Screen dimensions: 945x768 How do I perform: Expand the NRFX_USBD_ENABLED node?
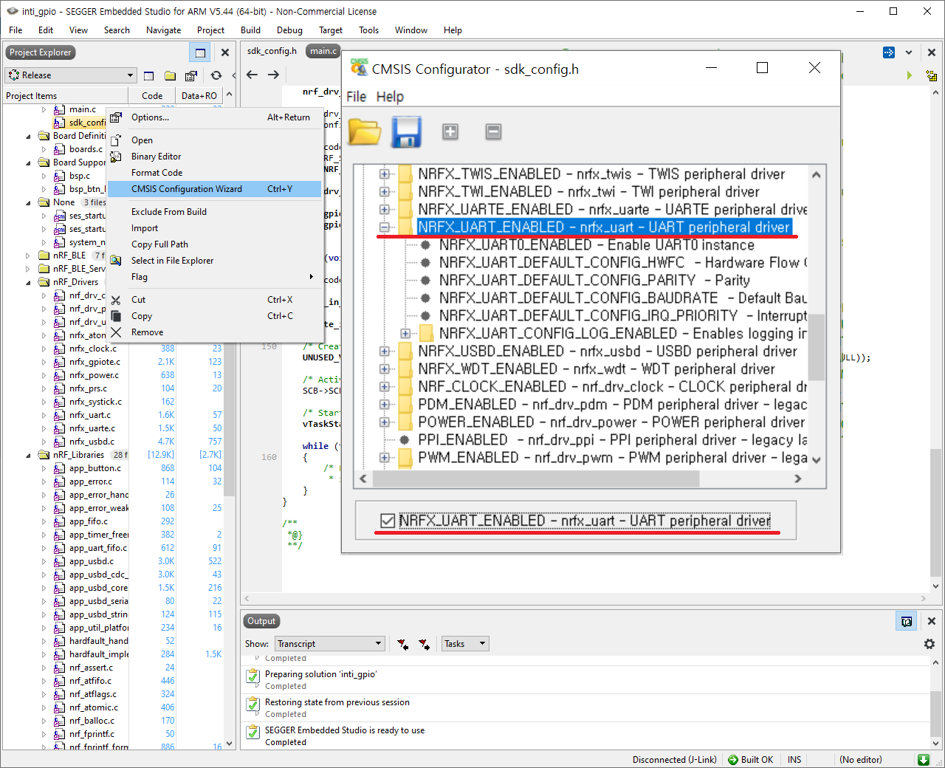(x=385, y=351)
